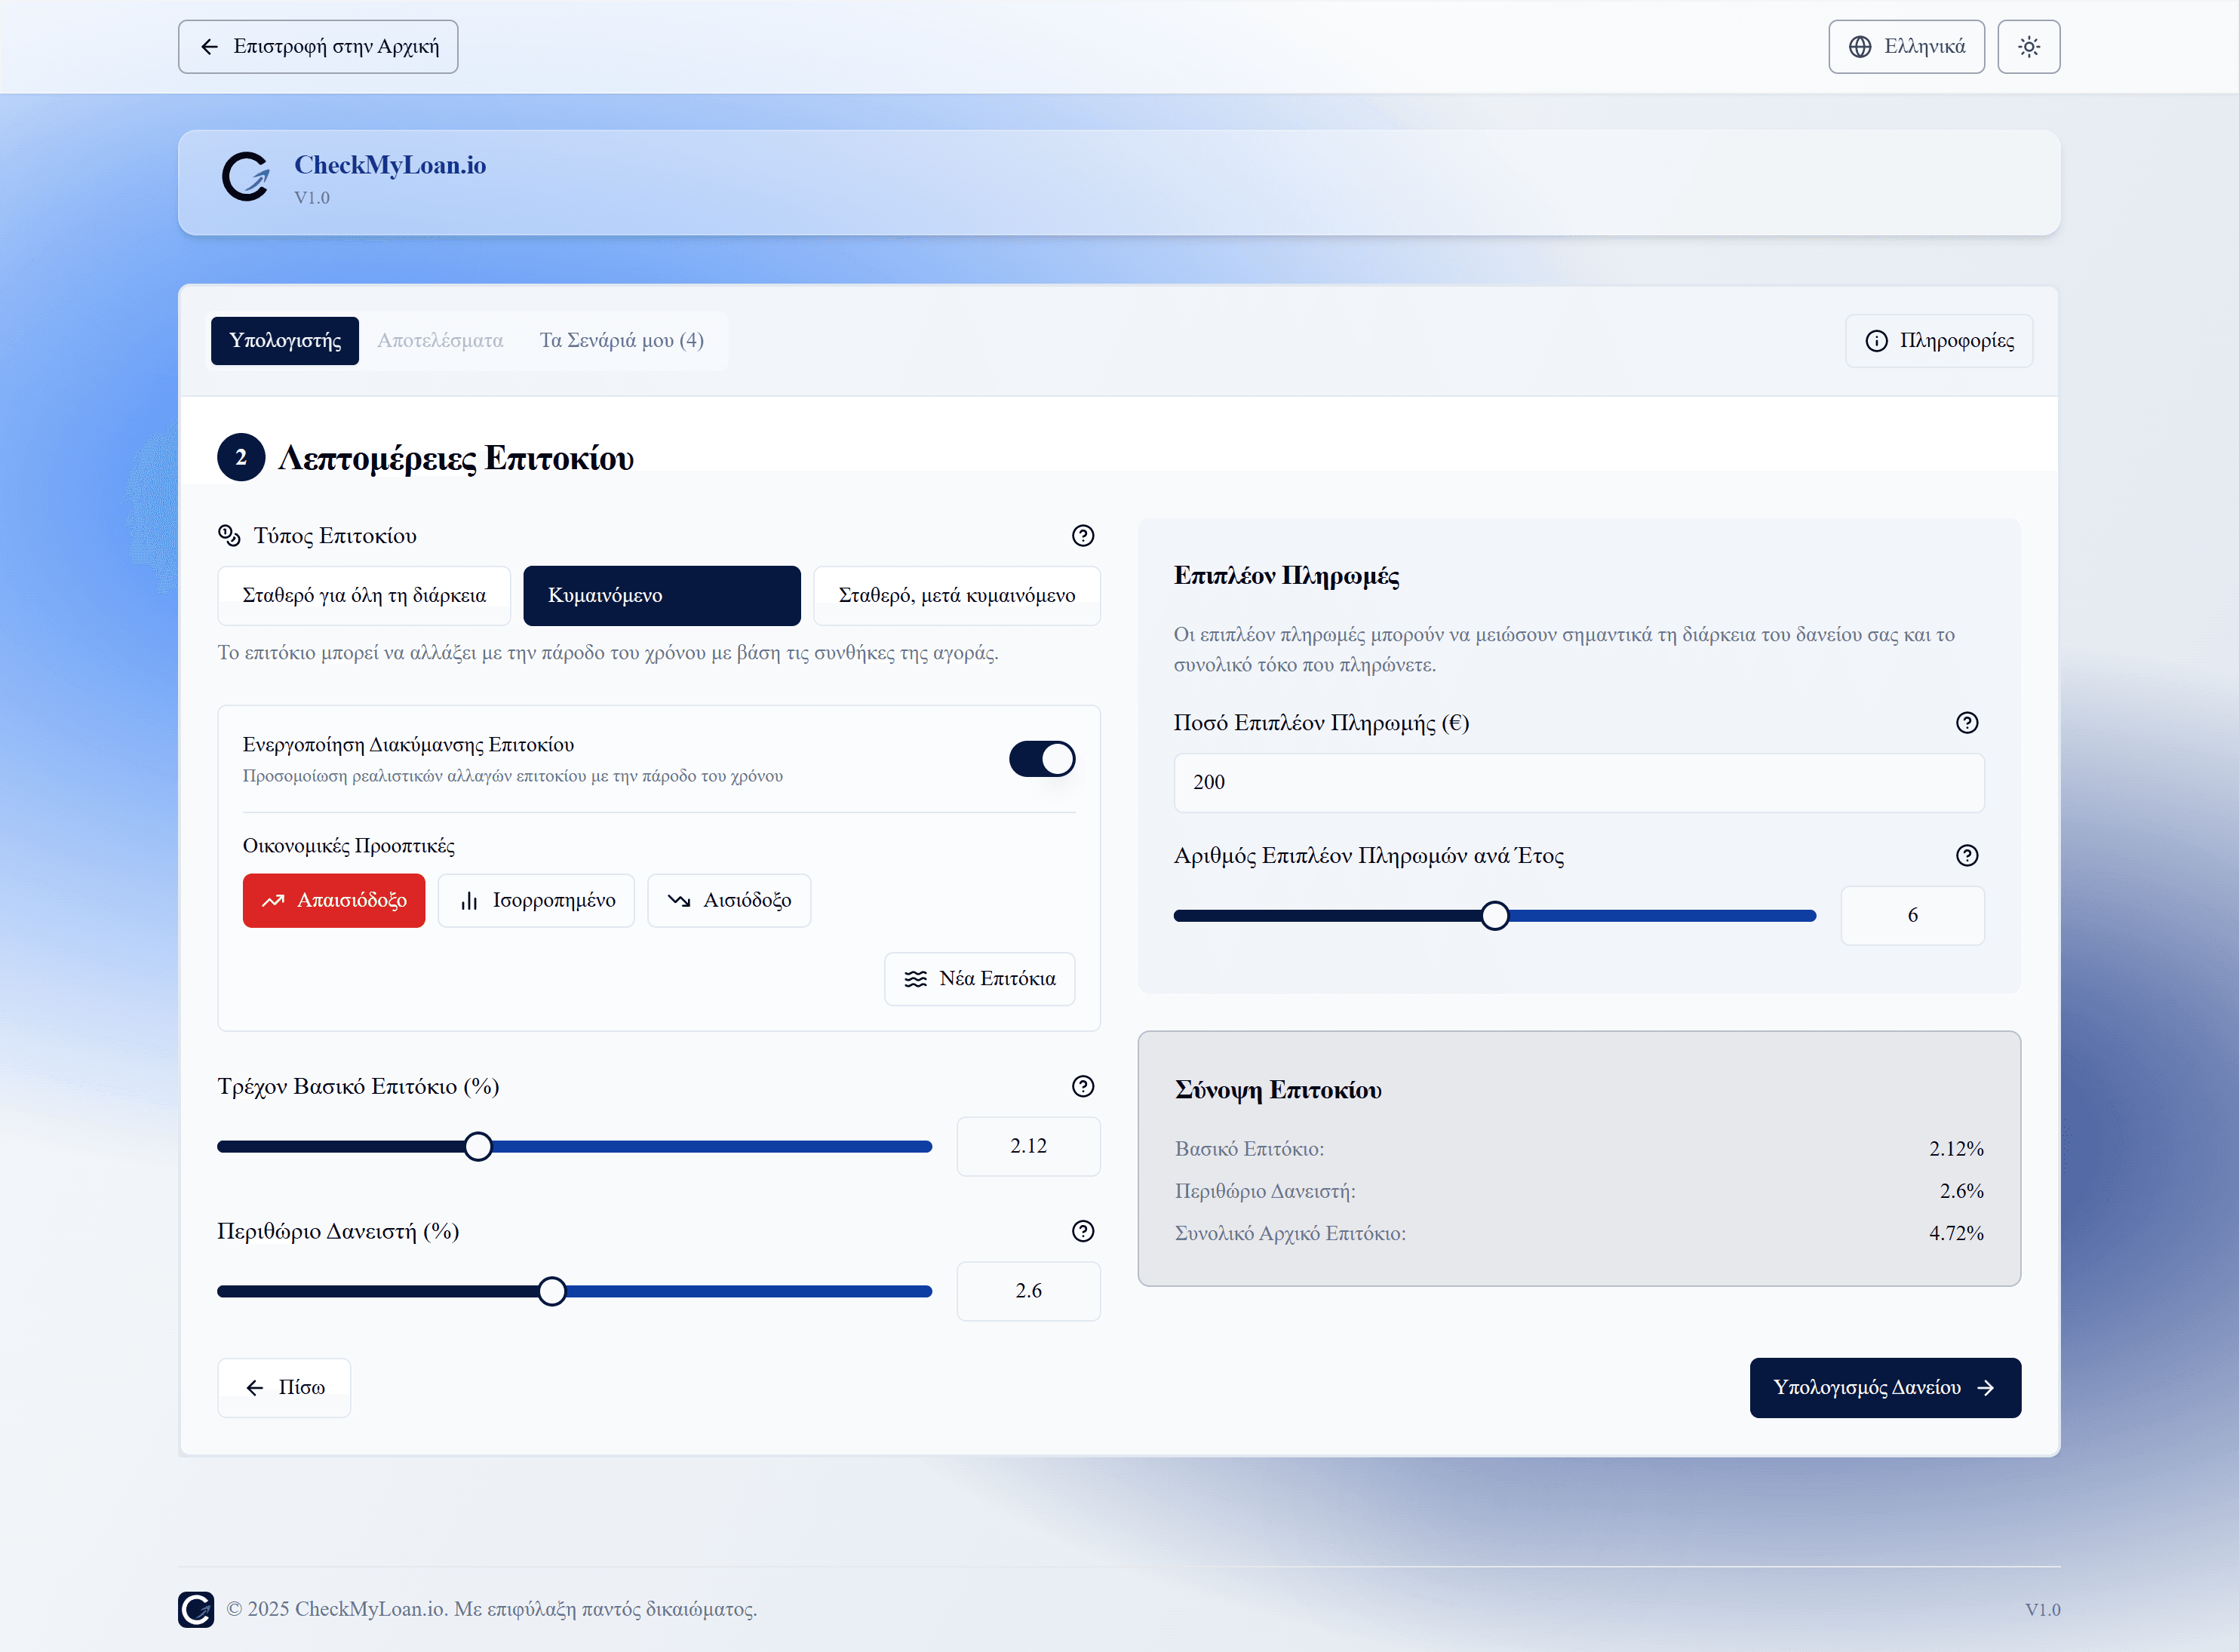The image size is (2239, 1652).
Task: Click help icon for Περιθώριο Δανειστή
Action: click(1082, 1231)
